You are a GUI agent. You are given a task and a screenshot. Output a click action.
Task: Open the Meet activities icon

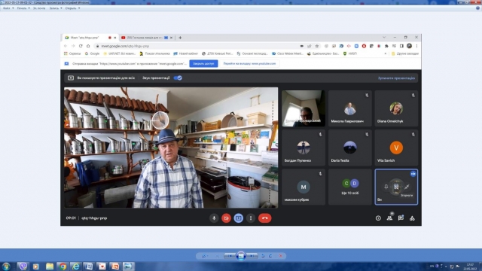click(x=412, y=218)
